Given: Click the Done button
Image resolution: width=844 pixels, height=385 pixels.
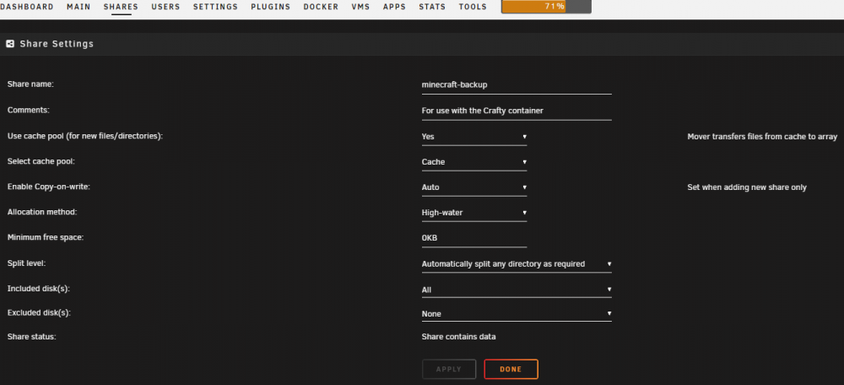Looking at the screenshot, I should [511, 370].
